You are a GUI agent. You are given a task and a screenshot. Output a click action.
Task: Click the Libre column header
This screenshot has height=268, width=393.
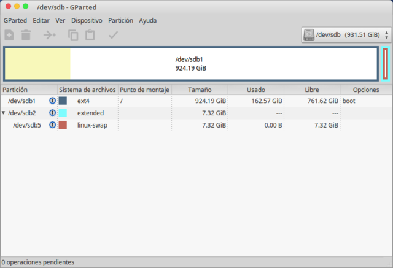[x=312, y=90]
